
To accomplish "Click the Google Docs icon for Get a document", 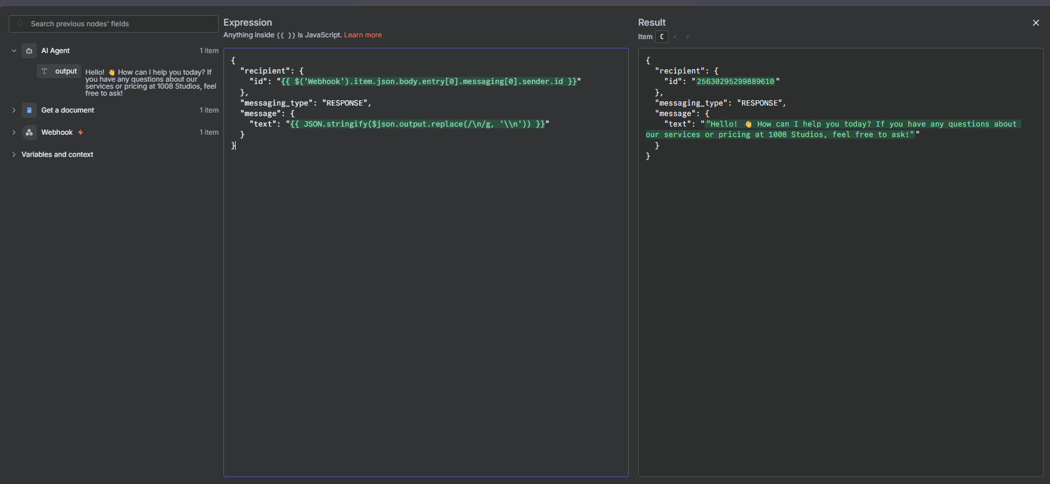I will [29, 110].
